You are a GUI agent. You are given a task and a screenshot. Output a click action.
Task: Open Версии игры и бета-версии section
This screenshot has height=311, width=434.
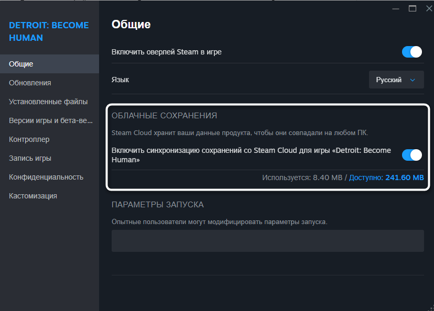[50, 120]
